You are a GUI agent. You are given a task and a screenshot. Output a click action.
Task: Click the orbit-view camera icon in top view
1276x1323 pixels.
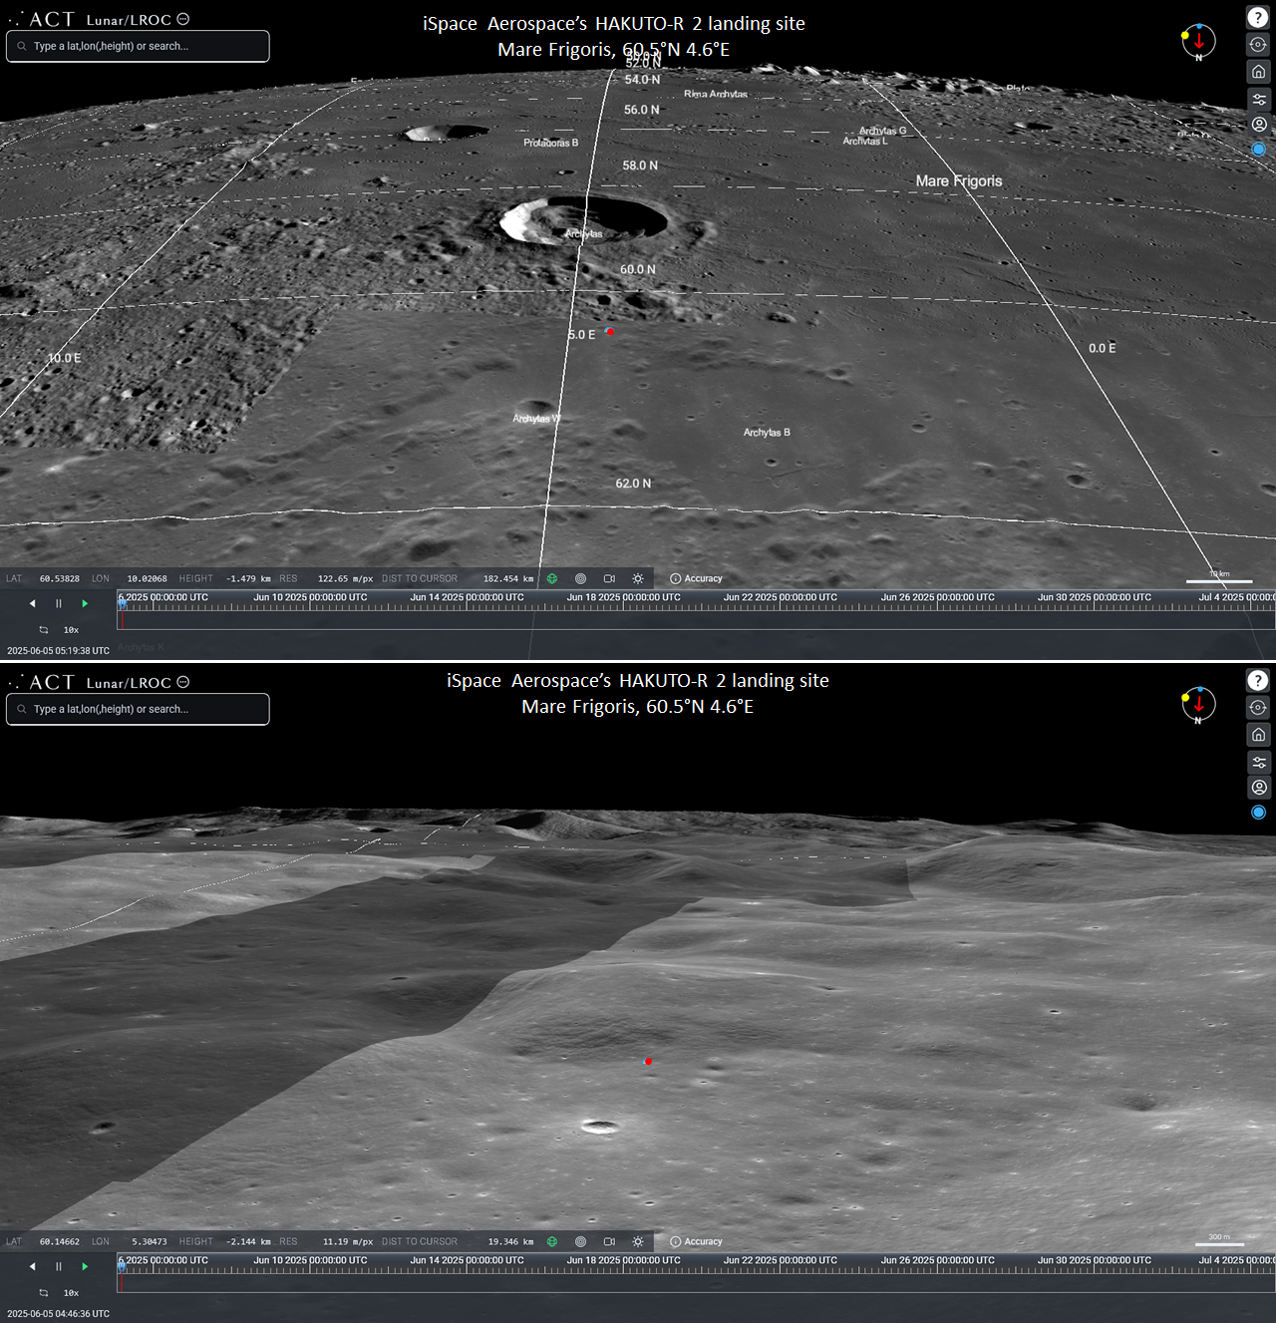click(1258, 45)
